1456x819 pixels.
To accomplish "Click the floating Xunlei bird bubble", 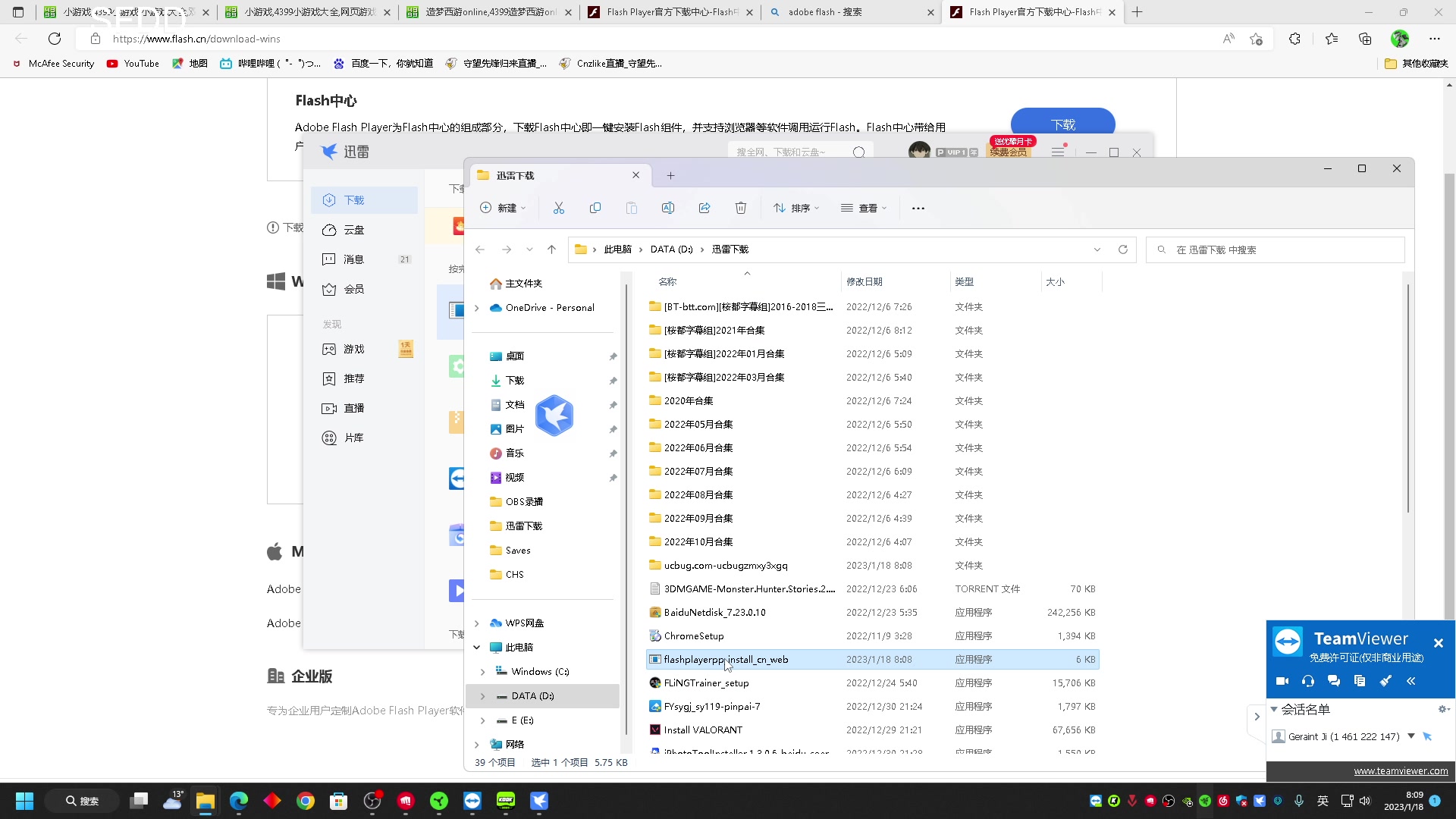I will coord(554,416).
